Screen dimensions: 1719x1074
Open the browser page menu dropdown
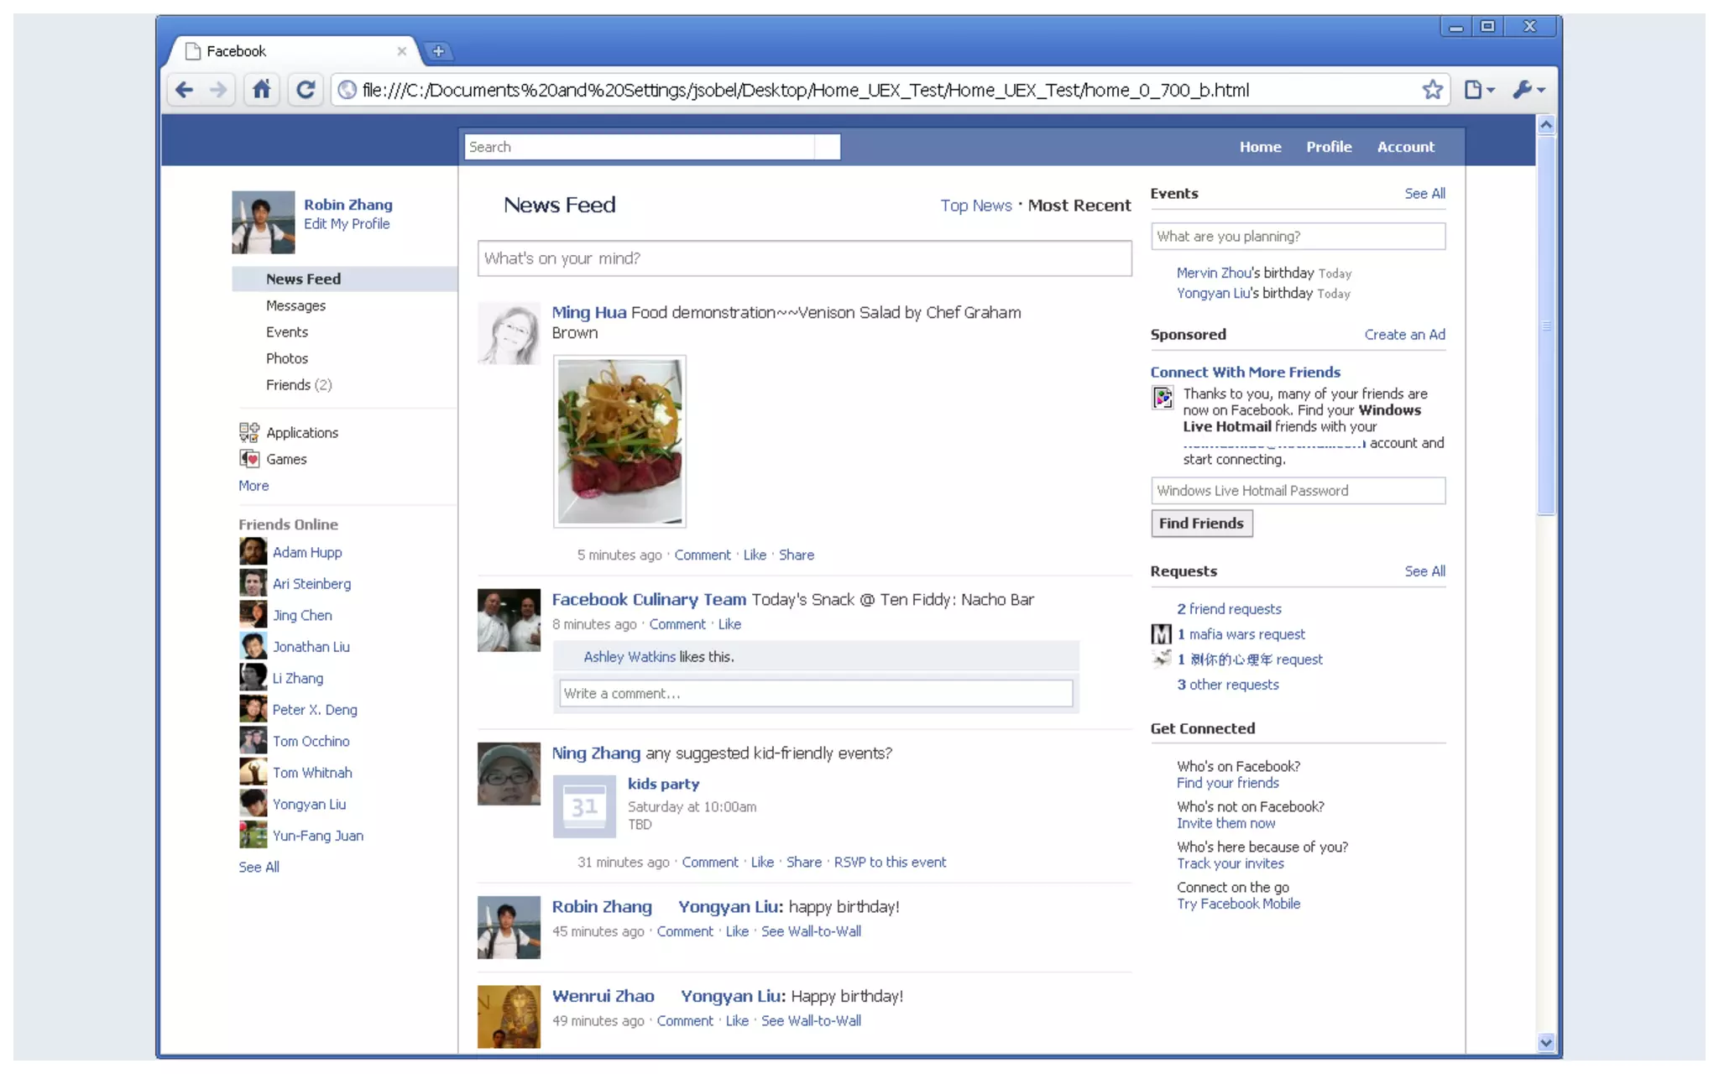click(1479, 90)
